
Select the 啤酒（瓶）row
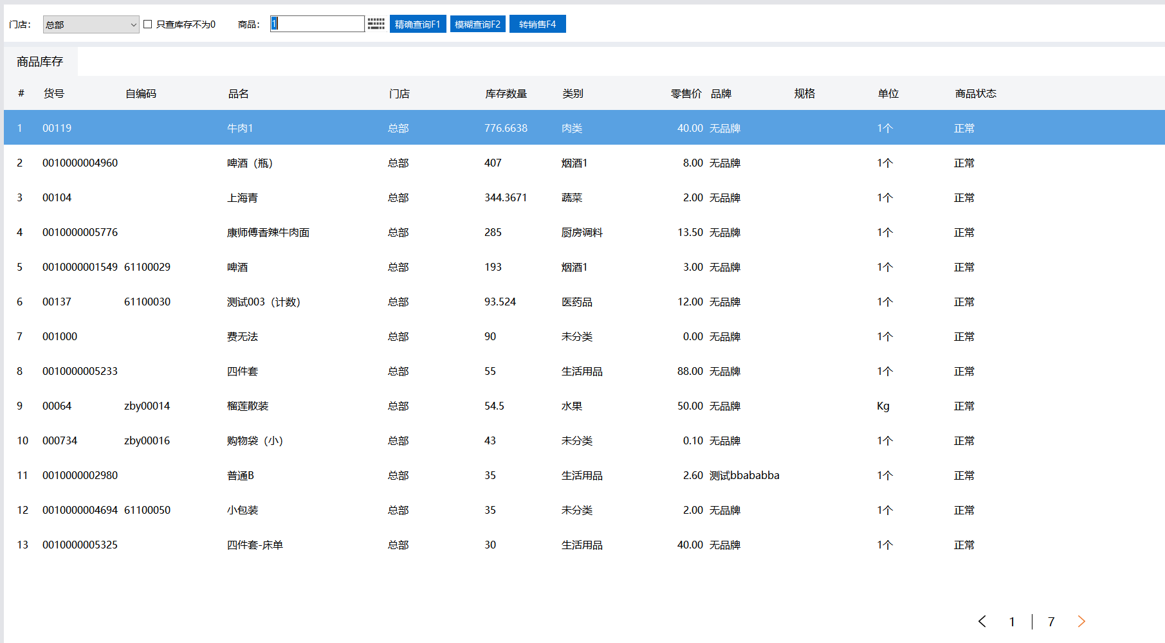click(x=250, y=163)
